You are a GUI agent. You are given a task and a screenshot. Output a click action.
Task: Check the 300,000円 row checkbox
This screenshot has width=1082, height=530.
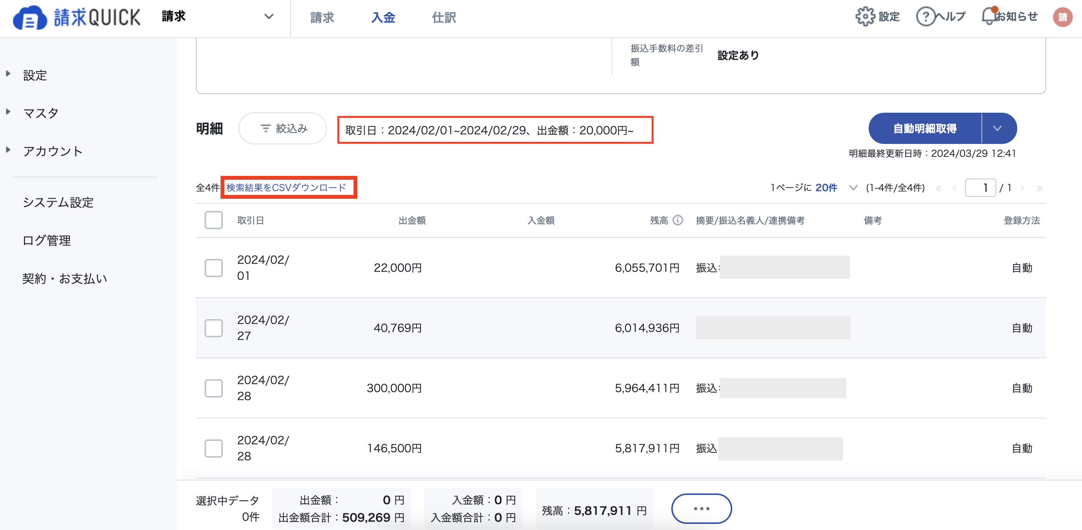click(x=213, y=388)
